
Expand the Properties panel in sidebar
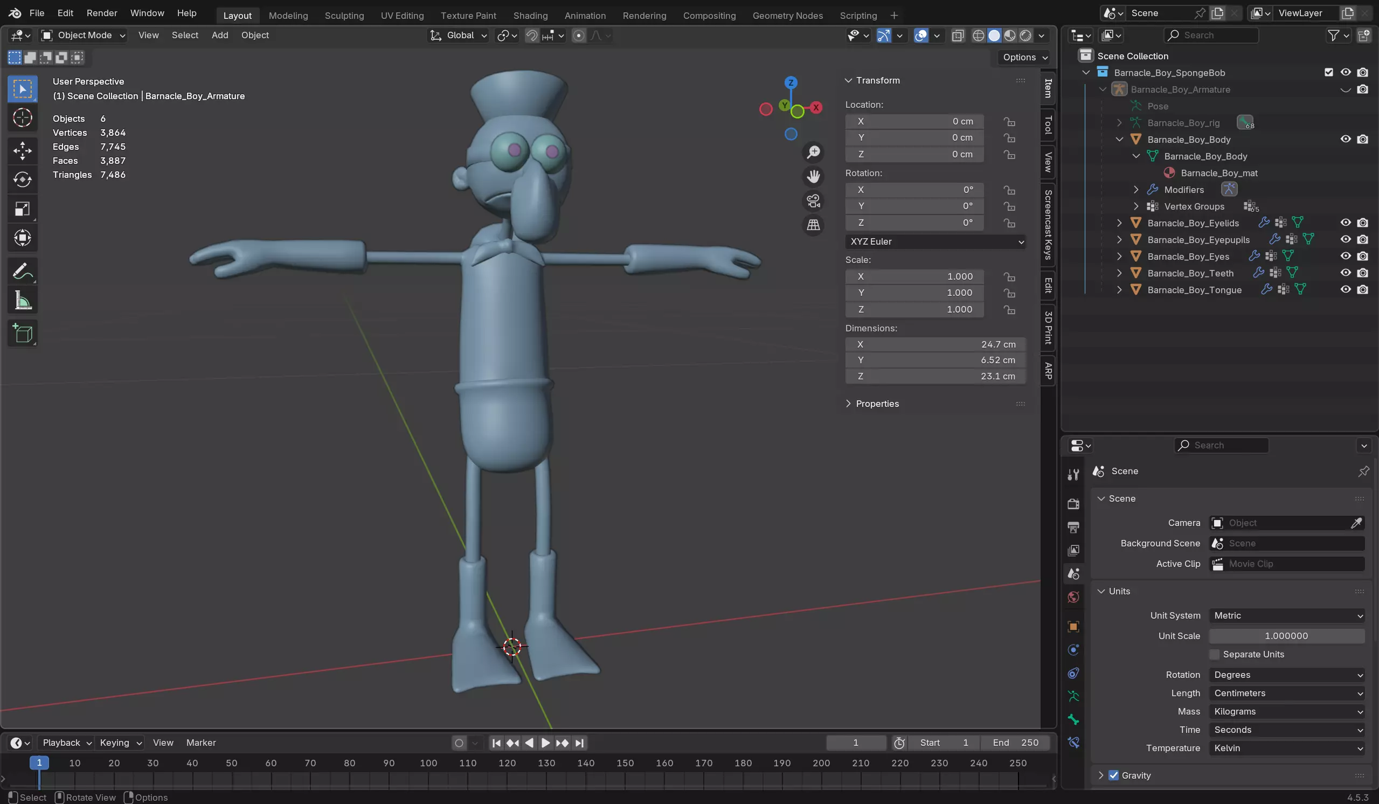pyautogui.click(x=848, y=404)
